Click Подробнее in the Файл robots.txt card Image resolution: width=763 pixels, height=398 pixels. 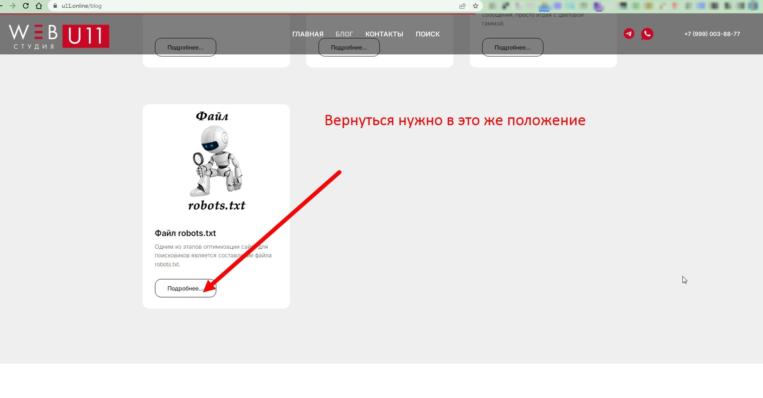[186, 288]
